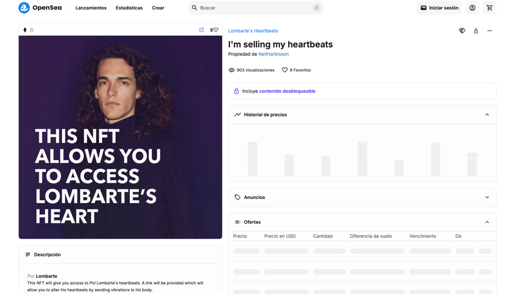Click the contenido desbloqueable link

coord(287,91)
